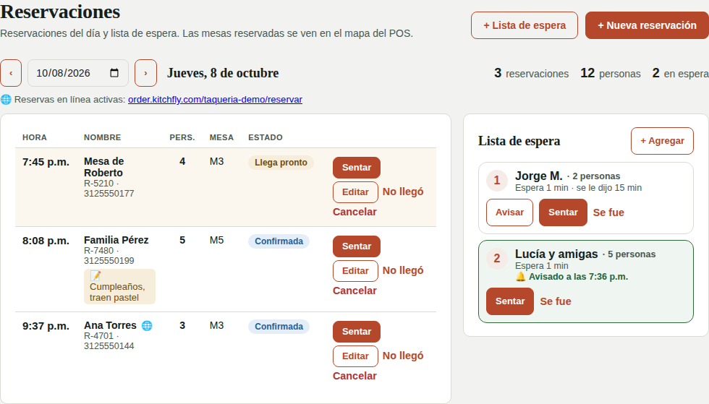Click + Agregar in Lista de espera
Viewport: 709px width, 404px height.
tap(662, 141)
